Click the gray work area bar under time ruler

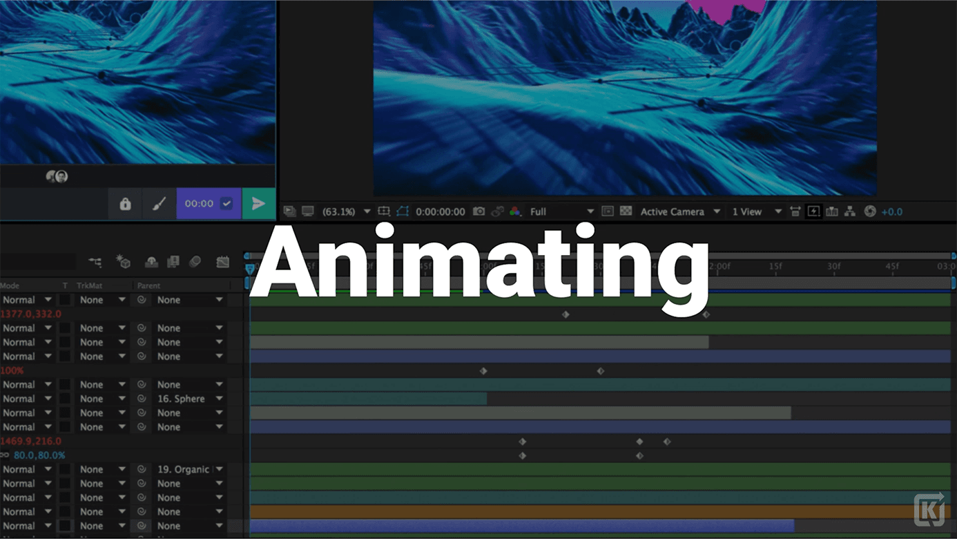point(601,283)
